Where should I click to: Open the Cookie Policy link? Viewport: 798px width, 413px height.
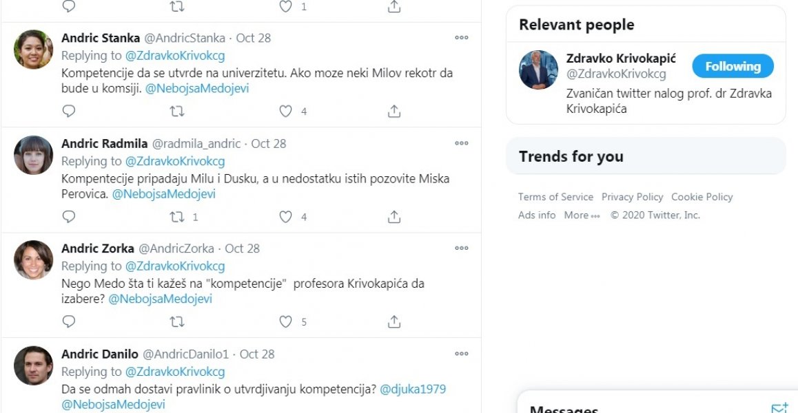(702, 197)
